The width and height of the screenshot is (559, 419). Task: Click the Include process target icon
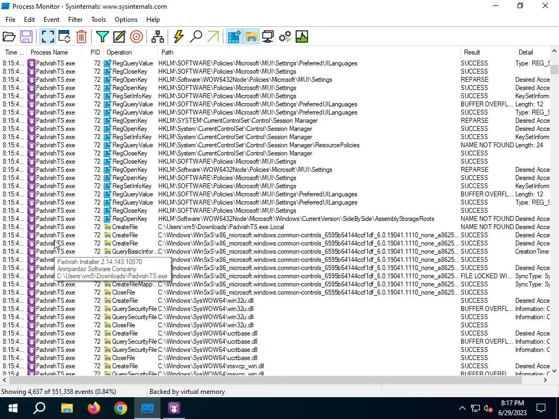pyautogui.click(x=136, y=37)
